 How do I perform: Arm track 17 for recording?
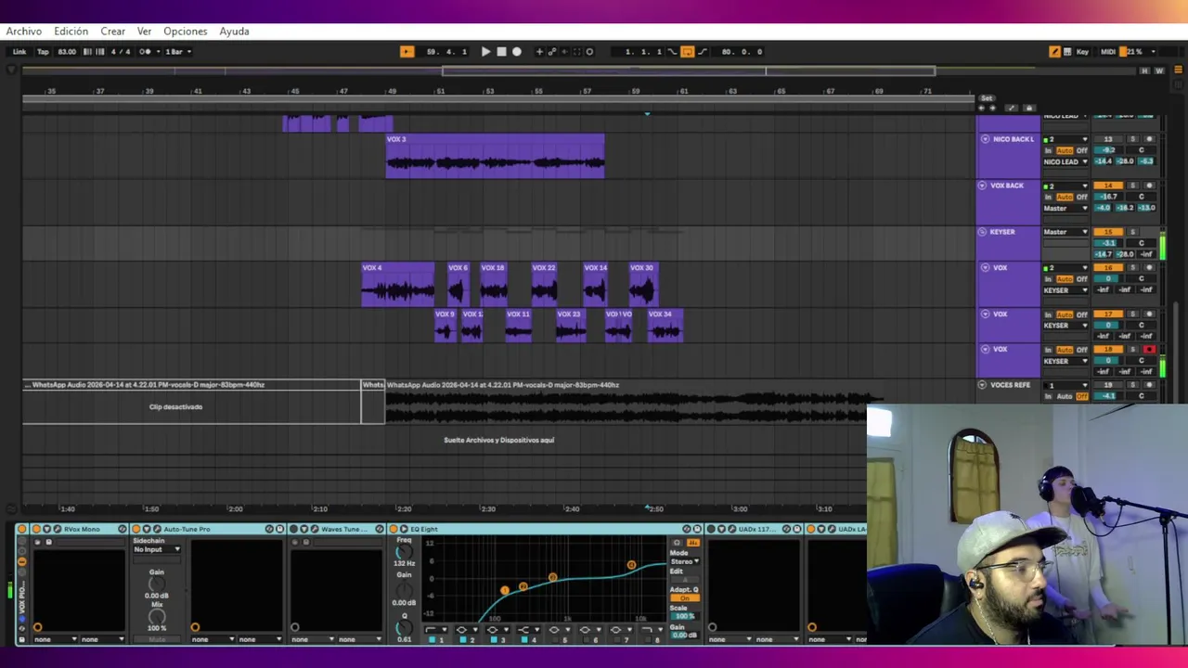[1149, 314]
